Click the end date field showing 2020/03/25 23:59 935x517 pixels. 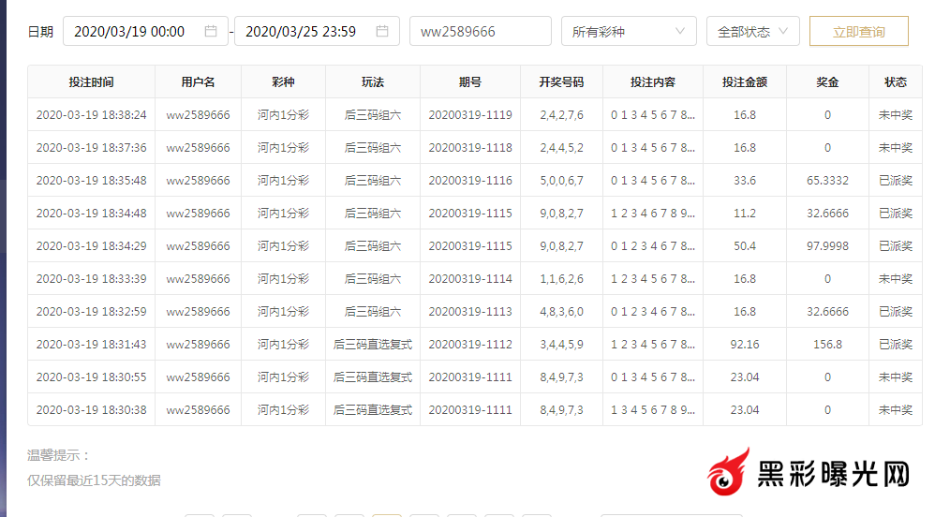click(x=302, y=31)
